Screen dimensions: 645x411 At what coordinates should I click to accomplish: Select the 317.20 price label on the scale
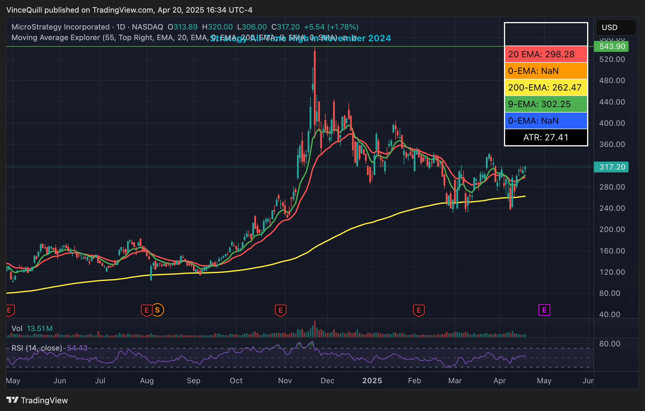coord(611,167)
